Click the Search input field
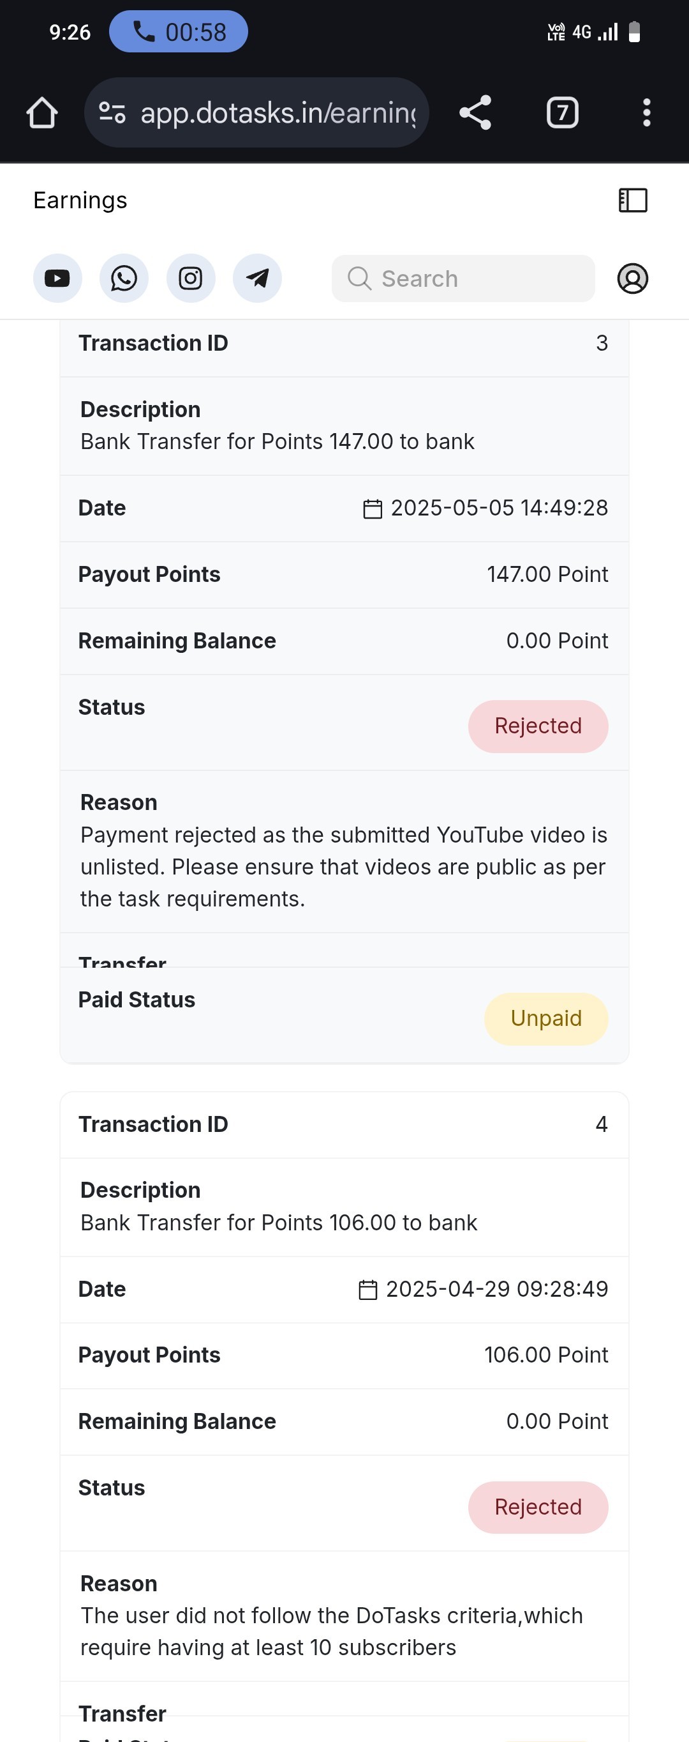This screenshot has height=1742, width=689. tap(463, 278)
